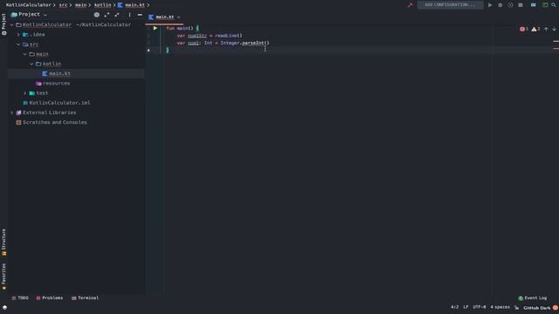Toggle the Structure tool window stripe button
The image size is (559, 314).
(x=3, y=242)
